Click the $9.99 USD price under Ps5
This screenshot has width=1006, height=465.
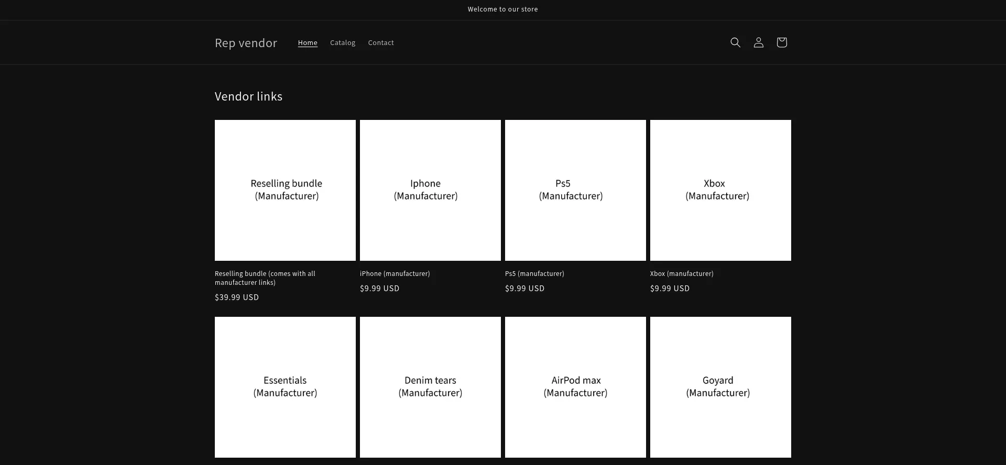click(524, 289)
